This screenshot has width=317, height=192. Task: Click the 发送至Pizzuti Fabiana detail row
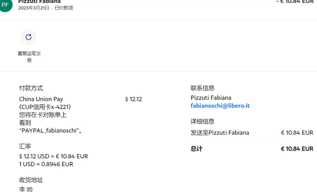220,133
